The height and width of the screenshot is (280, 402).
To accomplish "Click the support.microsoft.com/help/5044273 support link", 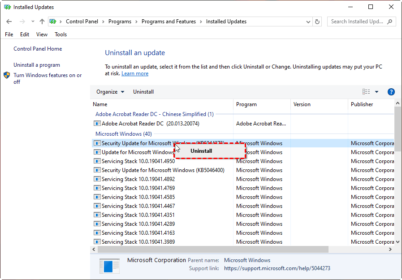I will [277, 268].
